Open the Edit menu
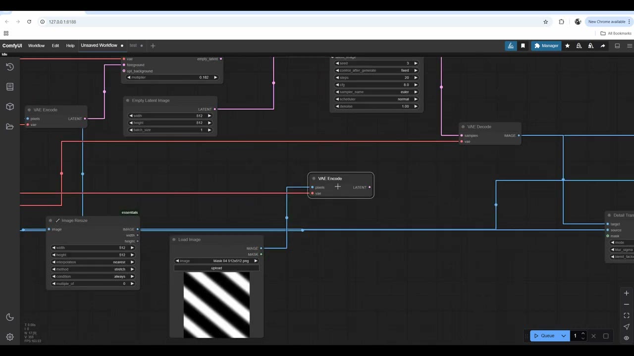This screenshot has width=634, height=356. coord(55,45)
